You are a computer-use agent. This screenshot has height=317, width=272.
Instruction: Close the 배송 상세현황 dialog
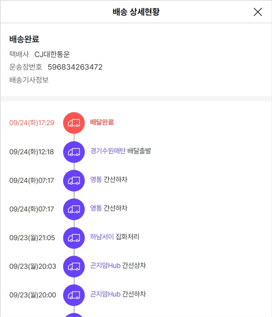tap(257, 12)
